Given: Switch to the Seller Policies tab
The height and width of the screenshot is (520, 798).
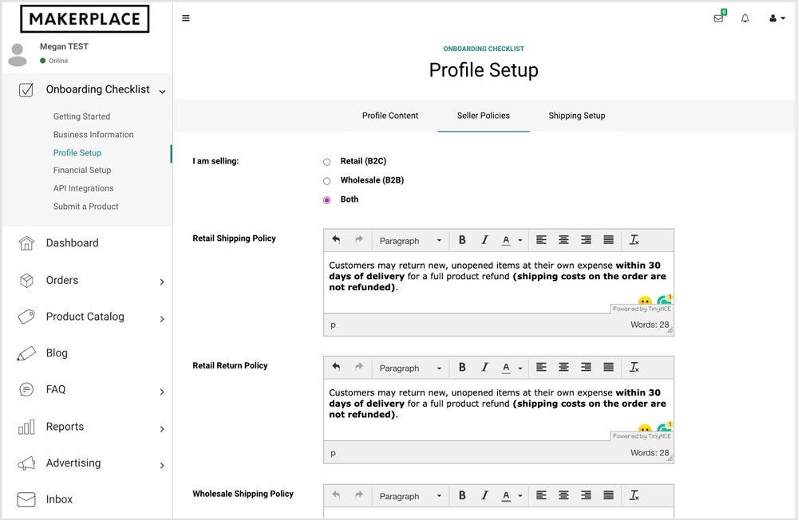Looking at the screenshot, I should tap(484, 116).
